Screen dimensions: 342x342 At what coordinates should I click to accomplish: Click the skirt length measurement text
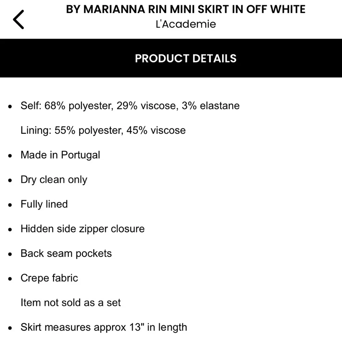(x=104, y=327)
